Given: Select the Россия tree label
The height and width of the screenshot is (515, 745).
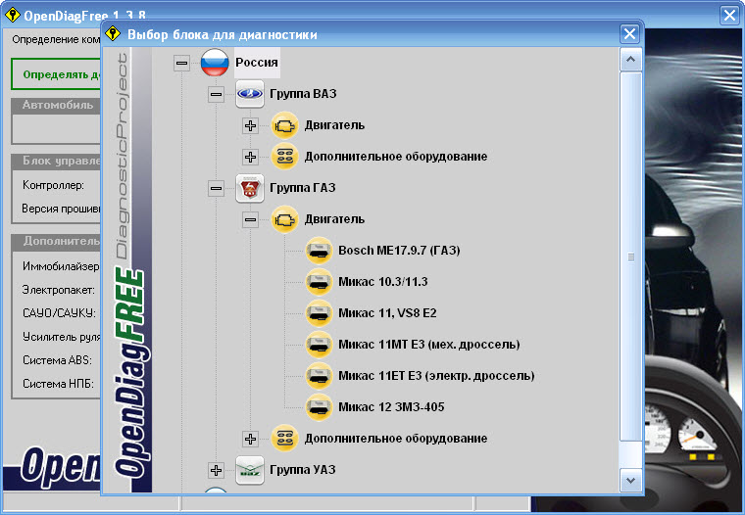Looking at the screenshot, I should [257, 63].
